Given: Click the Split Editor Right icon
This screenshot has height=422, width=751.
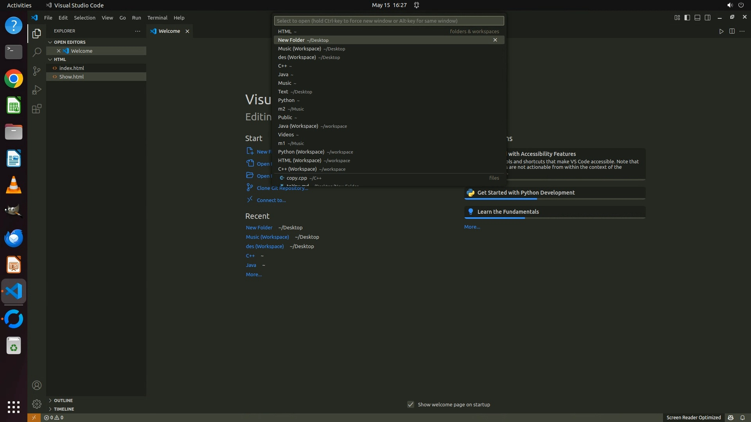Looking at the screenshot, I should coord(732,31).
